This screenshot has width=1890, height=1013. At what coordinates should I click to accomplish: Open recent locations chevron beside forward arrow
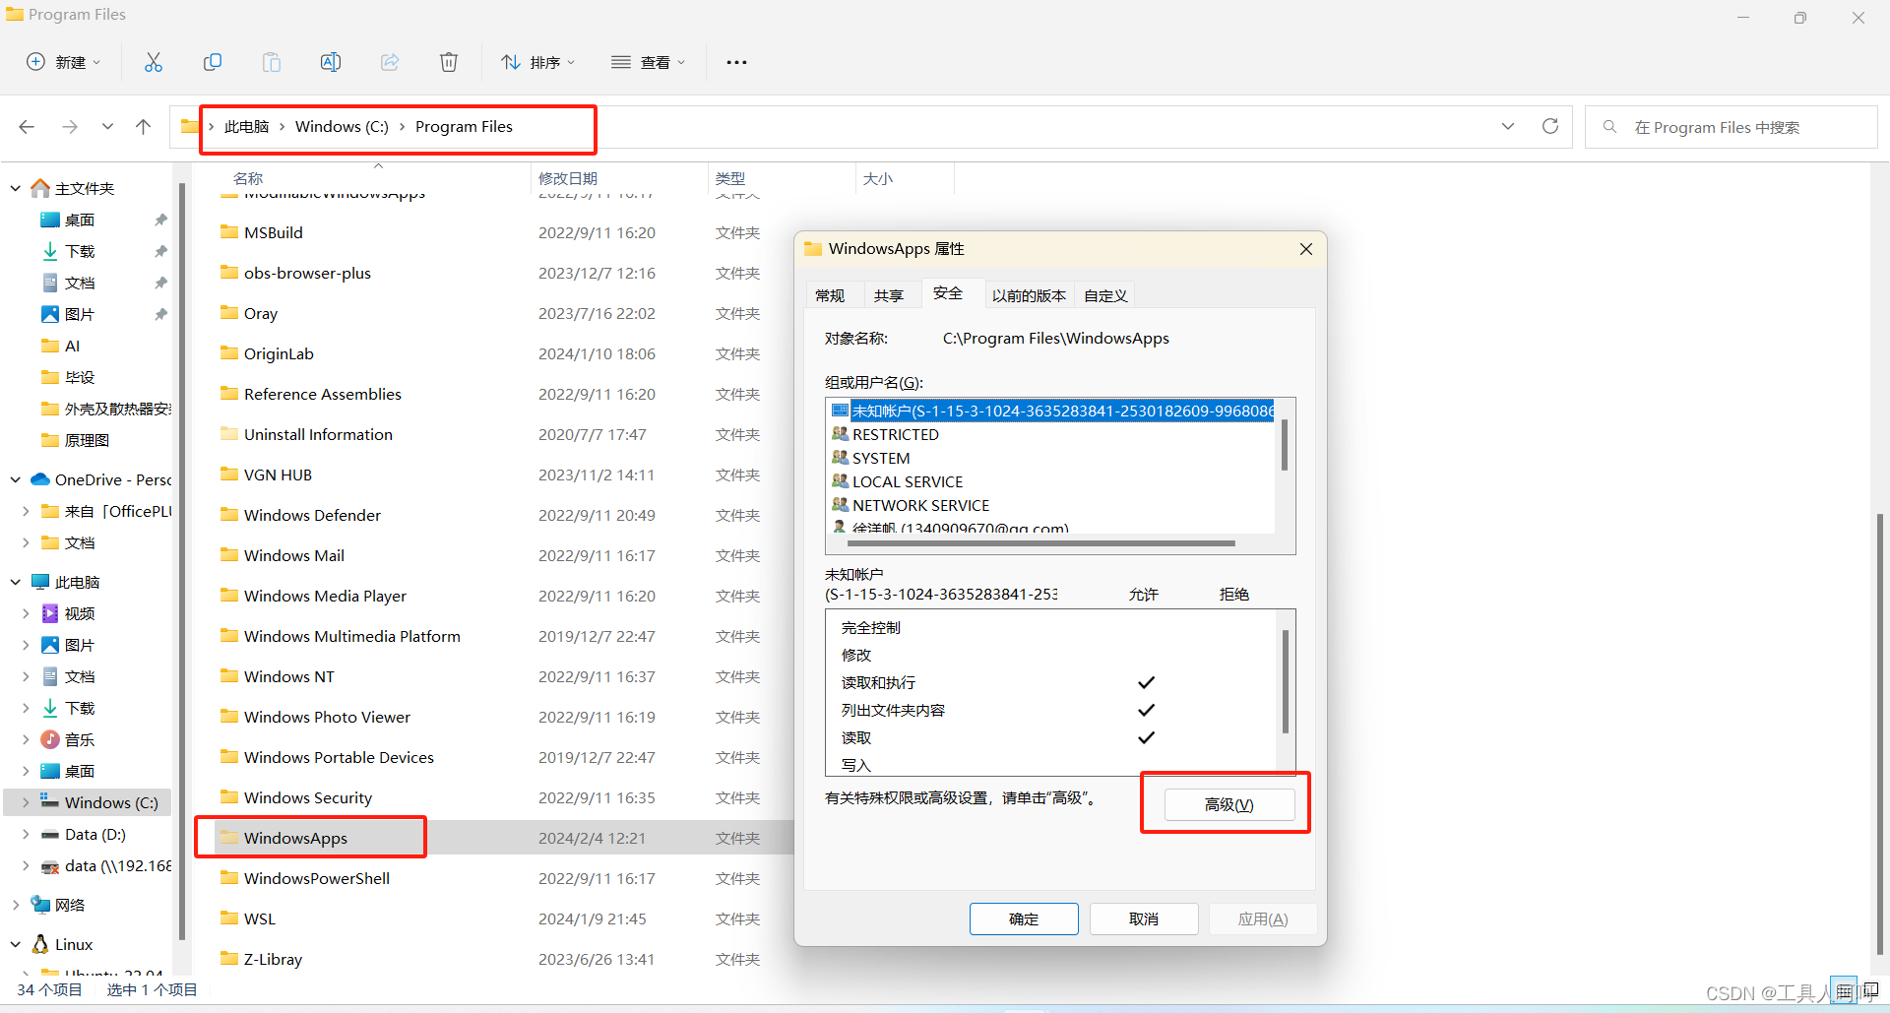coord(107,127)
